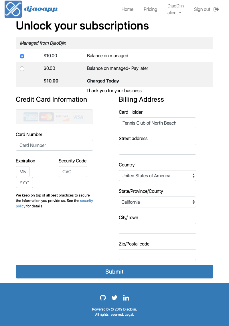Open the Twitter bird icon in footer
The height and width of the screenshot is (326, 229).
point(114,298)
